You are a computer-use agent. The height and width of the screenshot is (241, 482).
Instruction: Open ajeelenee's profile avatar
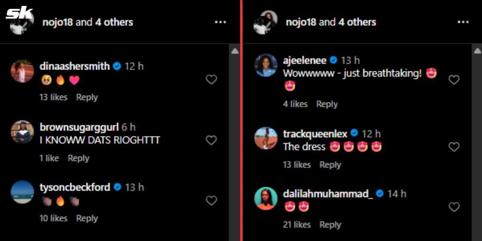coord(266,65)
